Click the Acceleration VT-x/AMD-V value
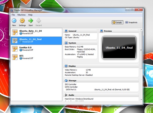The width and height of the screenshot is (153, 113). (x=85, y=56)
